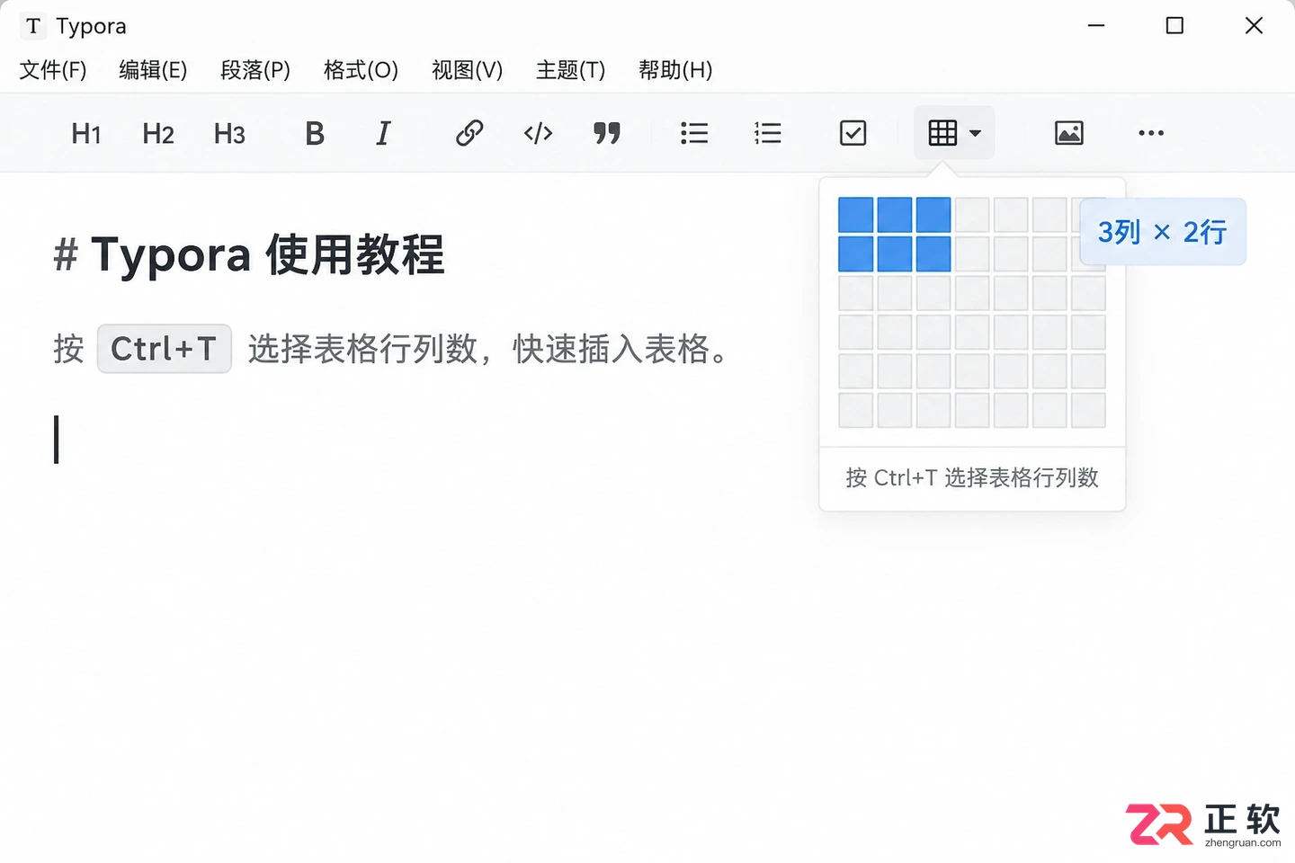Click the heading 'Typora 使用教程'
Screen dimensions: 1295x863
tap(267, 254)
